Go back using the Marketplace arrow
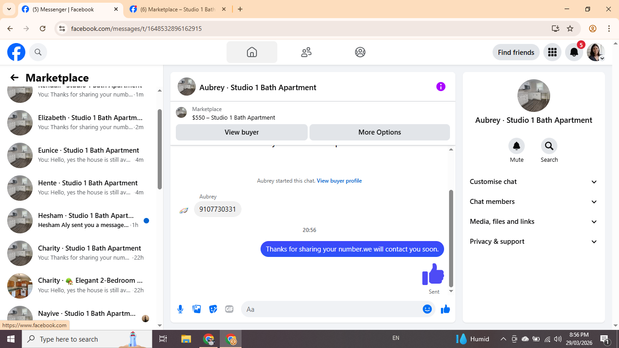 [x=15, y=77]
